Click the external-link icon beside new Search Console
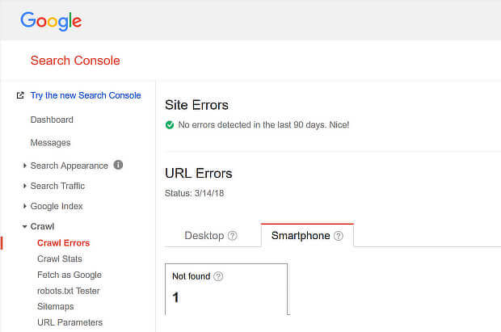 (x=20, y=95)
